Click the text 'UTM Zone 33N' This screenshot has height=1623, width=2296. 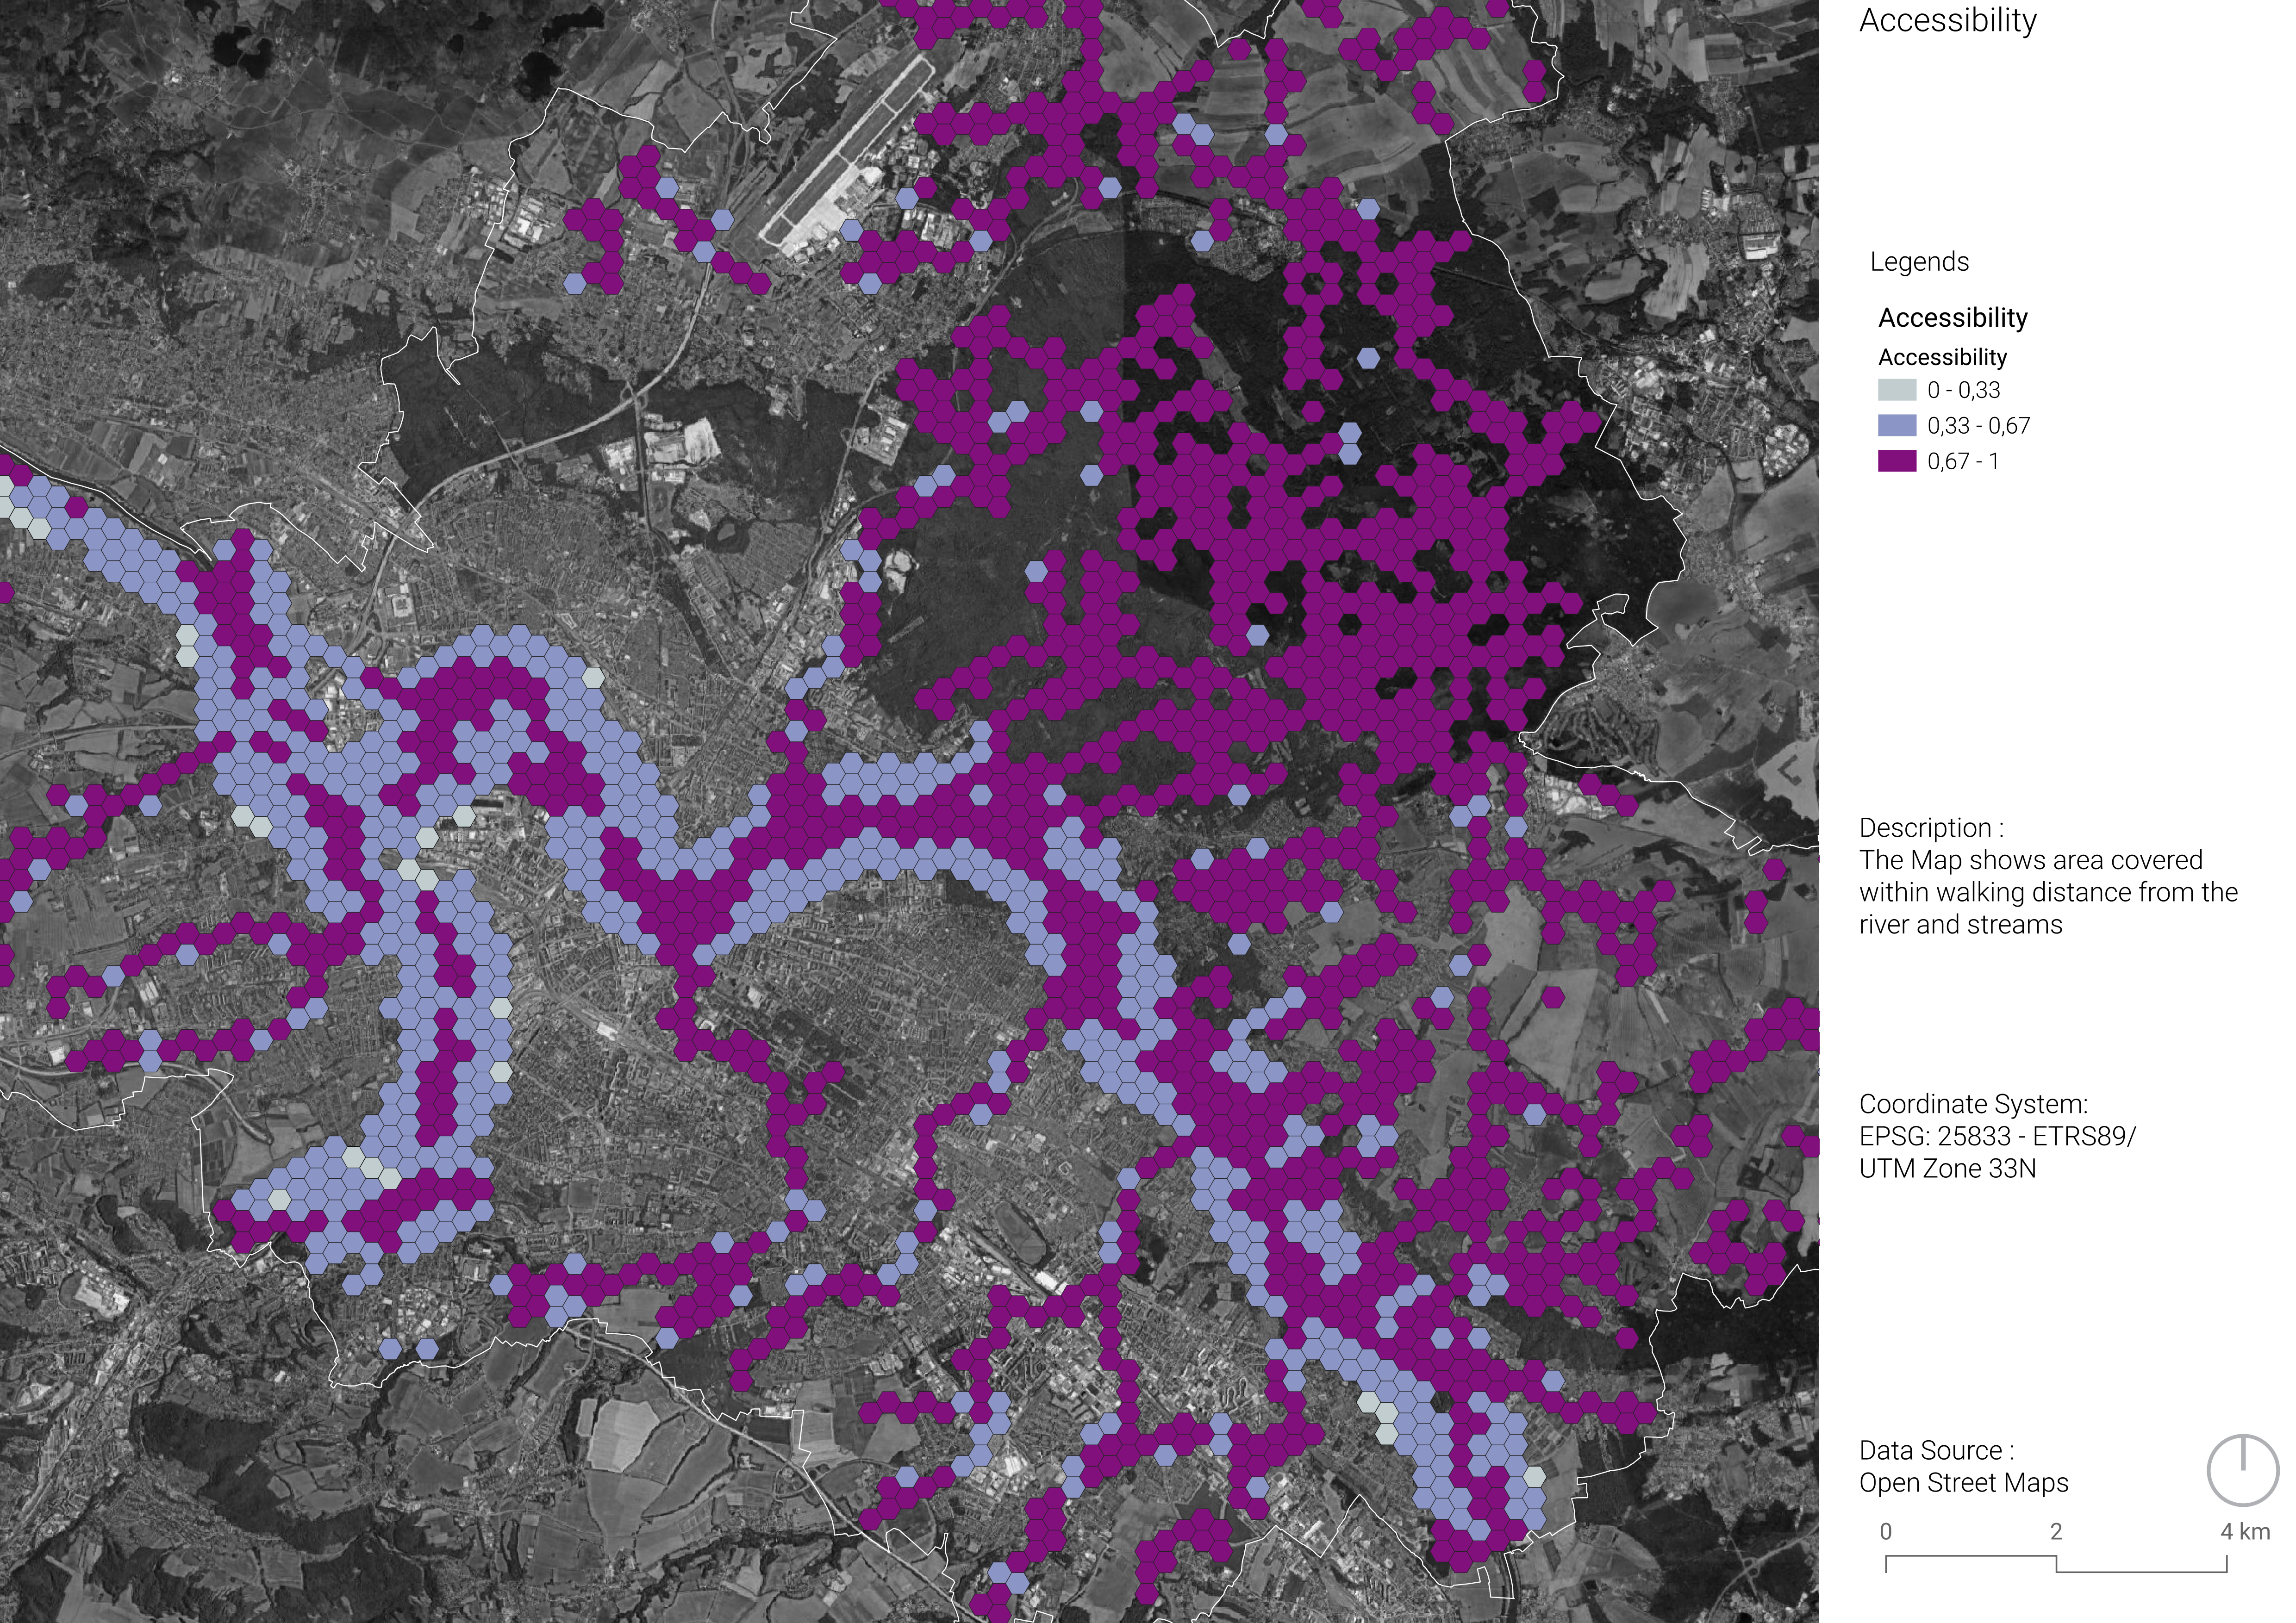[1947, 1168]
